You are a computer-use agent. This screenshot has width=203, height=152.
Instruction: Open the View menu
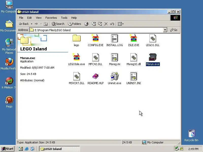[x=39, y=18]
